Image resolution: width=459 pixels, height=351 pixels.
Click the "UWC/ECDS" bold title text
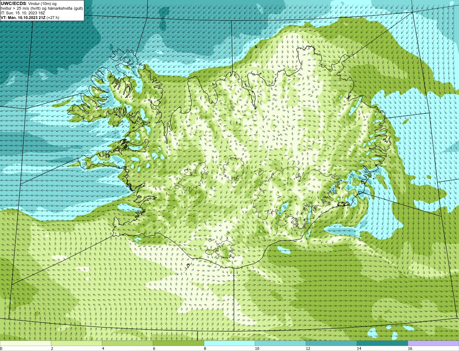tap(13, 3)
